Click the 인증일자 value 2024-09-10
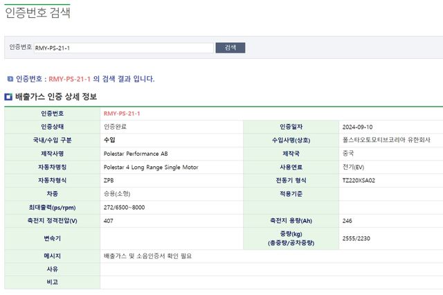This screenshot has height=295, width=443. click(358, 127)
